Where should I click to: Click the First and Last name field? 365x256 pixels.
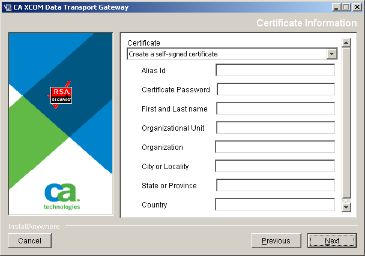coord(276,109)
